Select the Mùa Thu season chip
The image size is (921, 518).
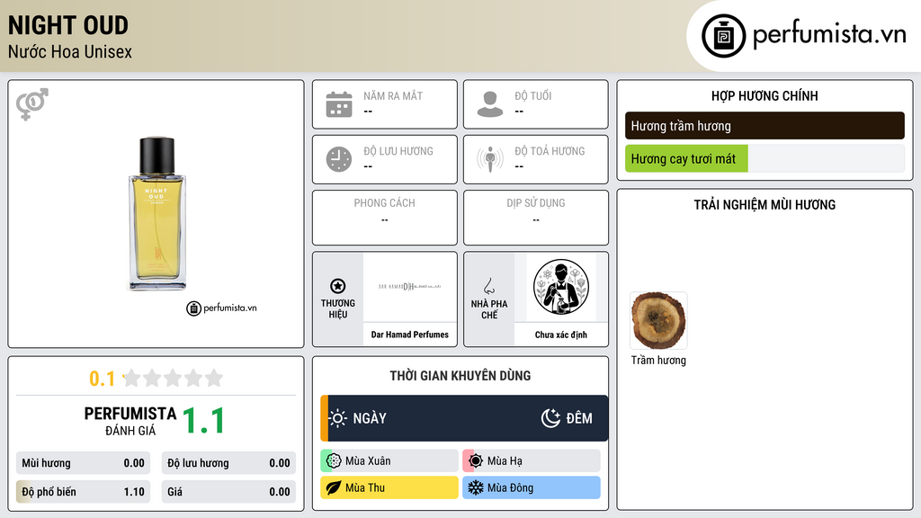[x=389, y=488]
